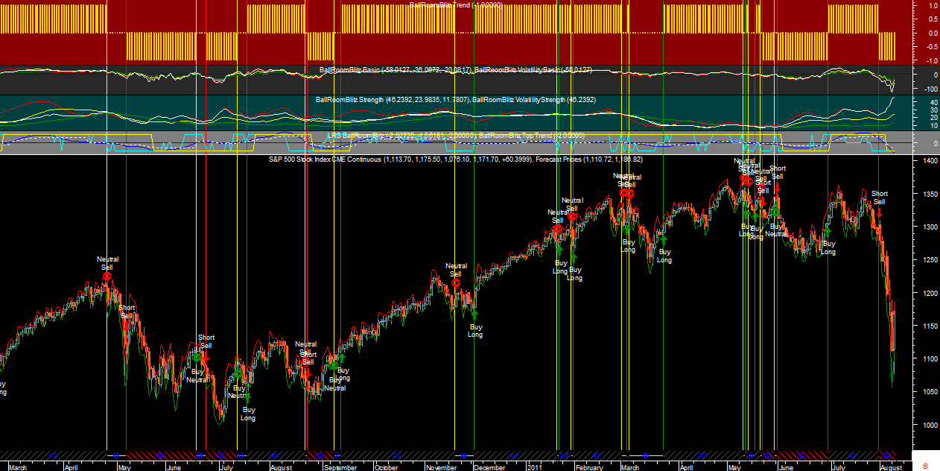
Task: Click the December label on the date axis
Action: tap(489, 467)
